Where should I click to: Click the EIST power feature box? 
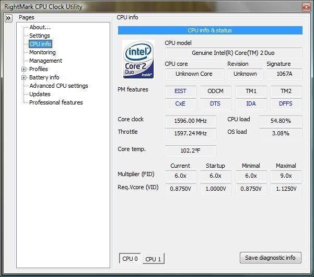click(x=180, y=91)
